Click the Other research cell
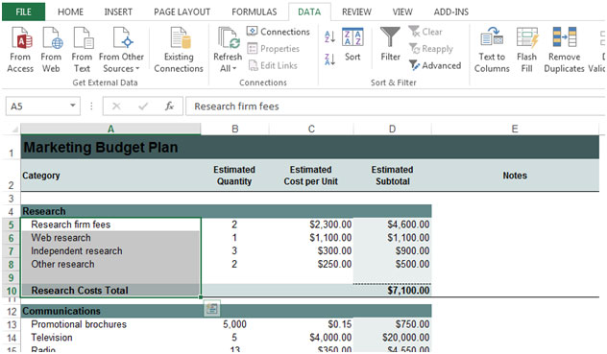The width and height of the screenshot is (607, 354). (x=110, y=264)
